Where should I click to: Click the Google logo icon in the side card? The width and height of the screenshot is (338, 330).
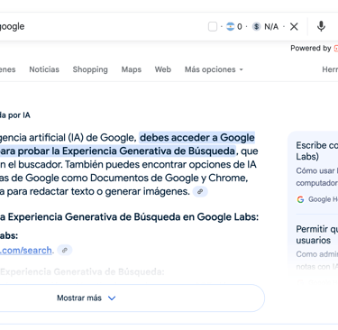[300, 199]
